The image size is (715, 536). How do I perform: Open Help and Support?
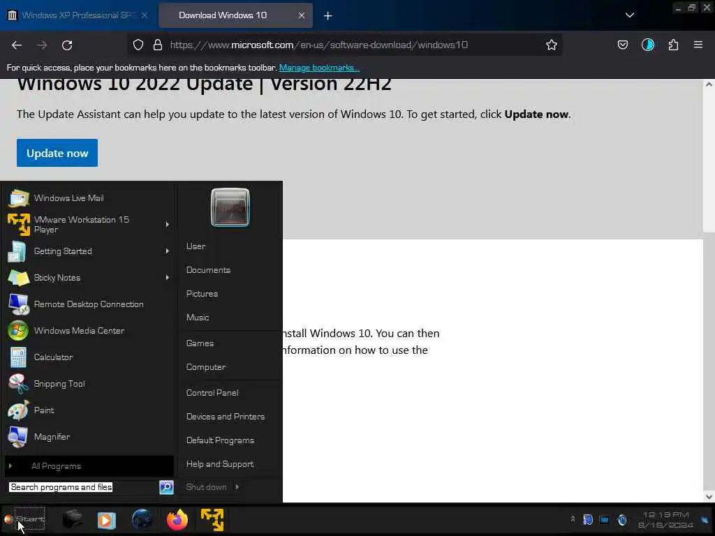coord(220,464)
